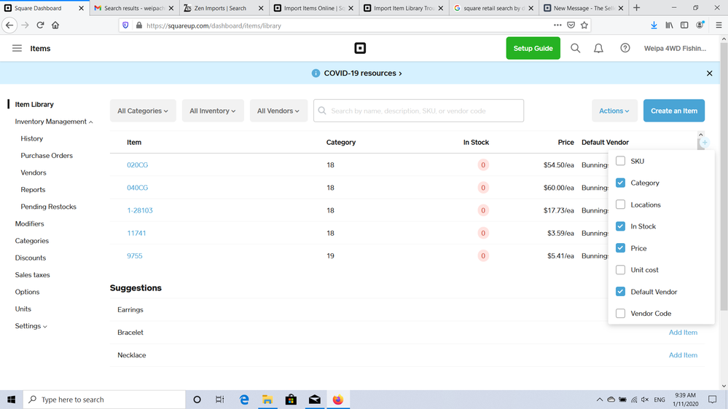
Task: Open the All Vendors filter dropdown
Action: click(x=278, y=111)
